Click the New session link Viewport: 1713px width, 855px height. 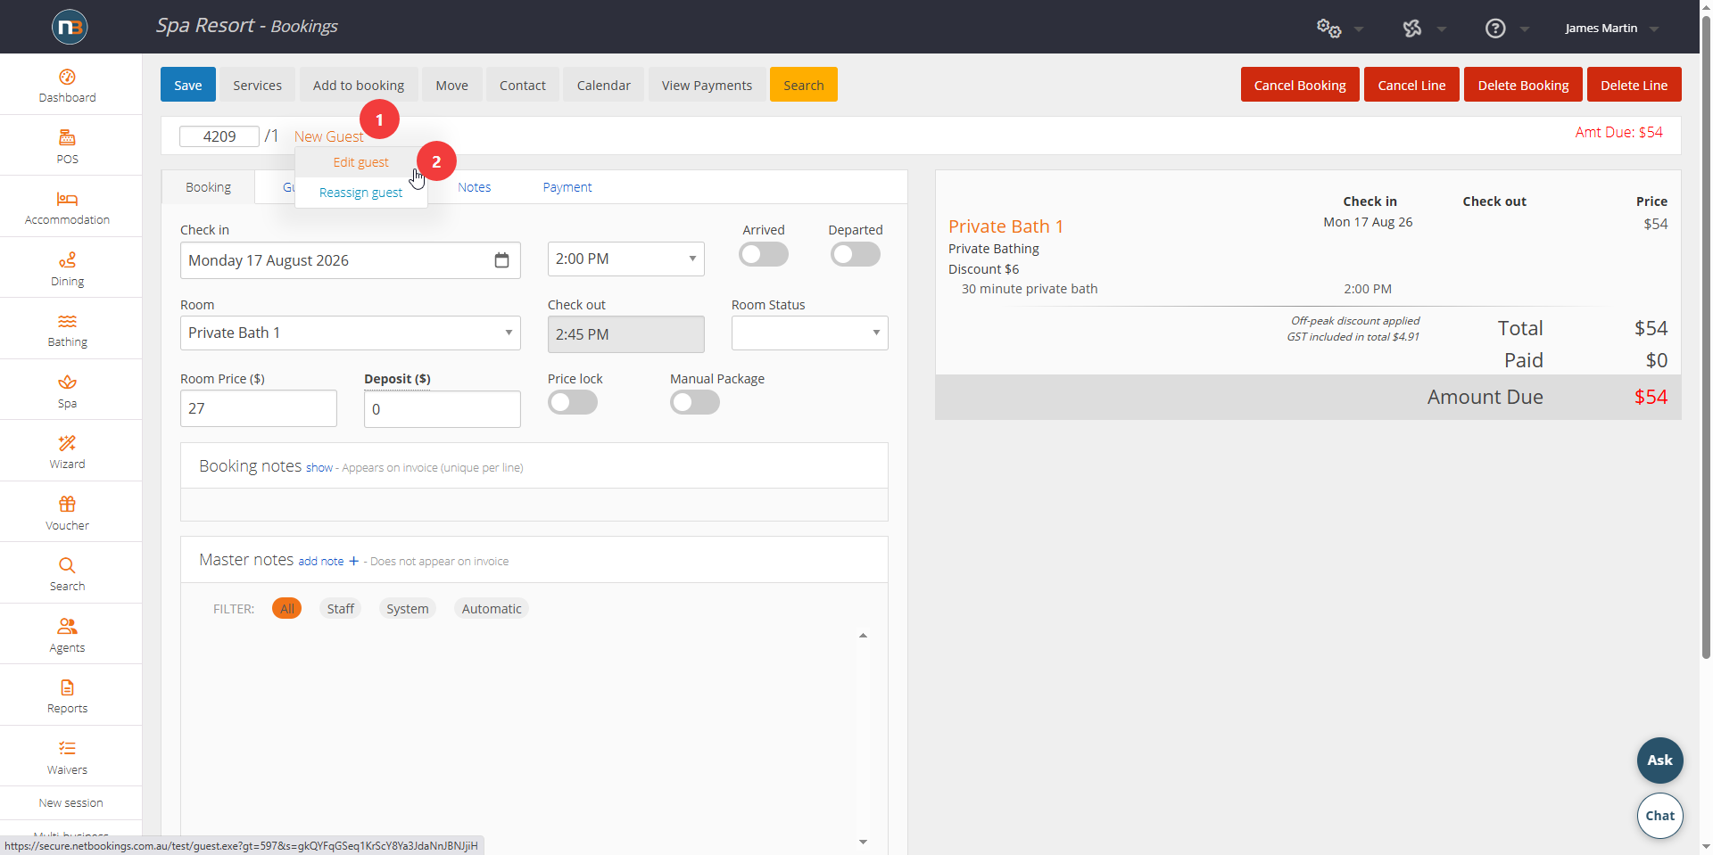pos(70,803)
